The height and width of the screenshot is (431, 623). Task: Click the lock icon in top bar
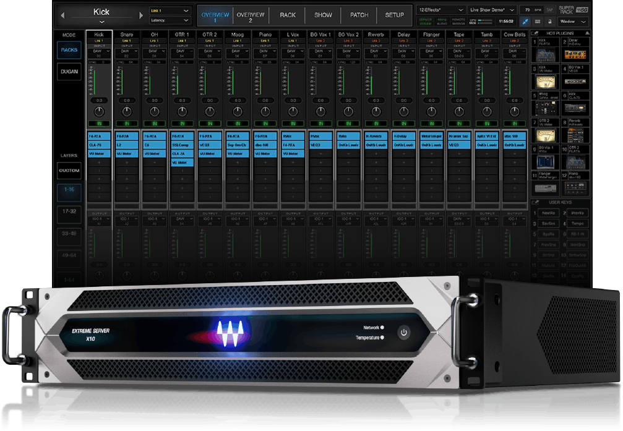pyautogui.click(x=550, y=22)
